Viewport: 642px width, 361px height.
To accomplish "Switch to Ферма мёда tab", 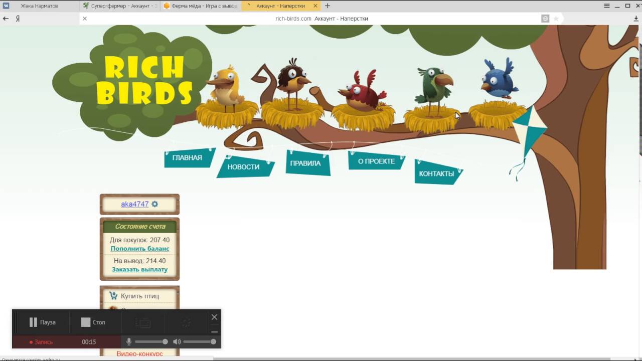I will [201, 6].
